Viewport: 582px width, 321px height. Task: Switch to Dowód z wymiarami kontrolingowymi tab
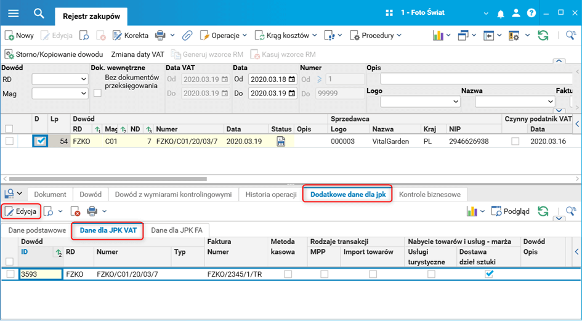coord(173,194)
